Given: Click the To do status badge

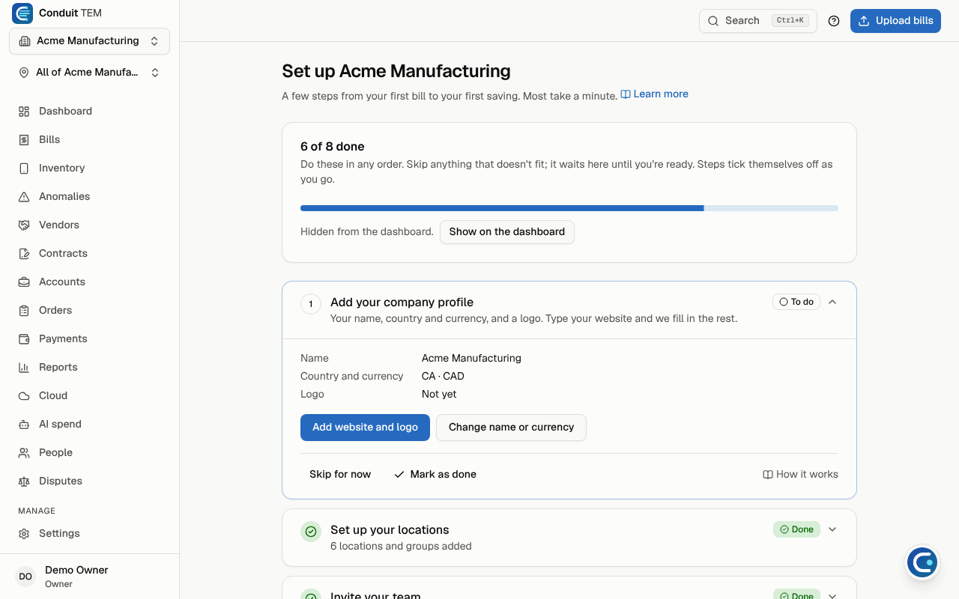Looking at the screenshot, I should pos(796,302).
